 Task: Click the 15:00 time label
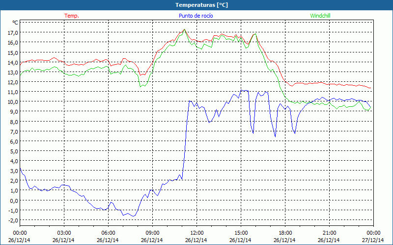[241, 233]
